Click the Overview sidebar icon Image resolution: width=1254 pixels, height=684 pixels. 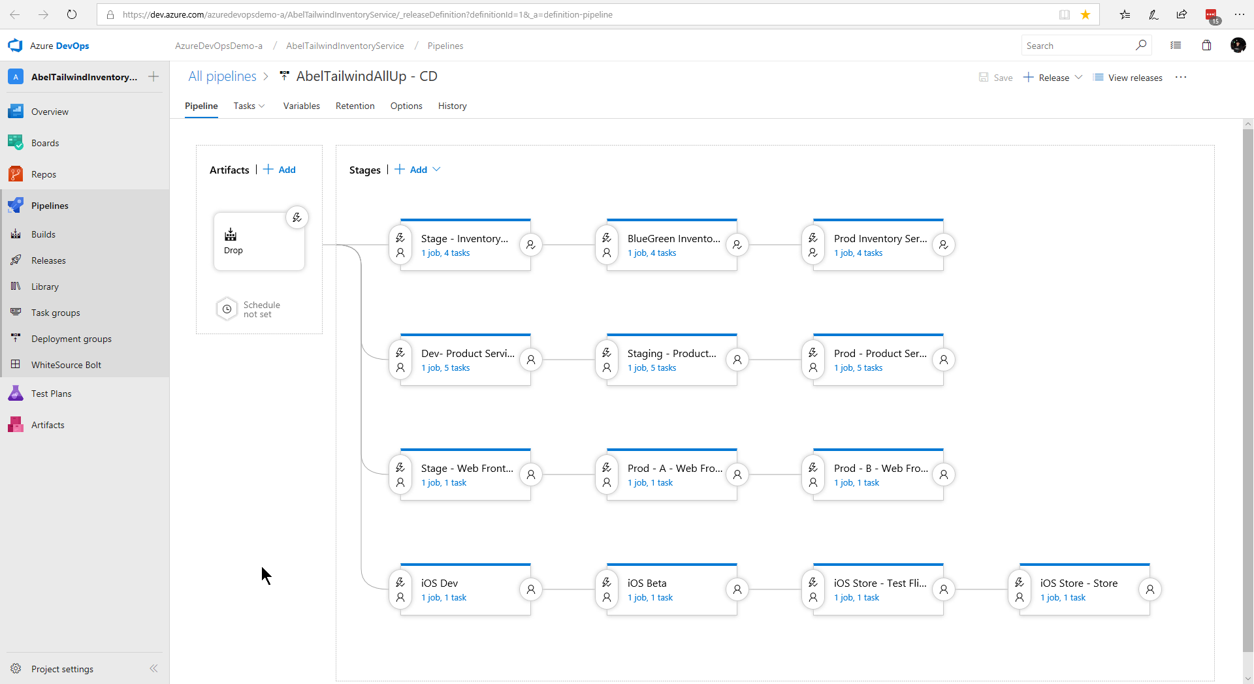click(16, 112)
